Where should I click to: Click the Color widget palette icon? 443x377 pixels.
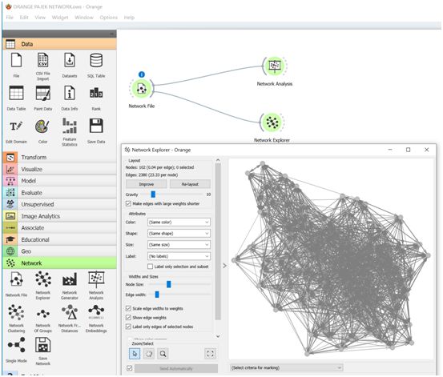[x=42, y=126]
